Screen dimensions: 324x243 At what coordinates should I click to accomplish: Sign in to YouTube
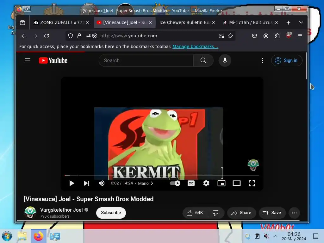(287, 60)
